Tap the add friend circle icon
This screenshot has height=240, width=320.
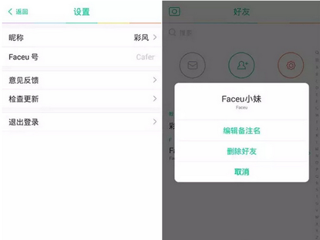(242, 66)
